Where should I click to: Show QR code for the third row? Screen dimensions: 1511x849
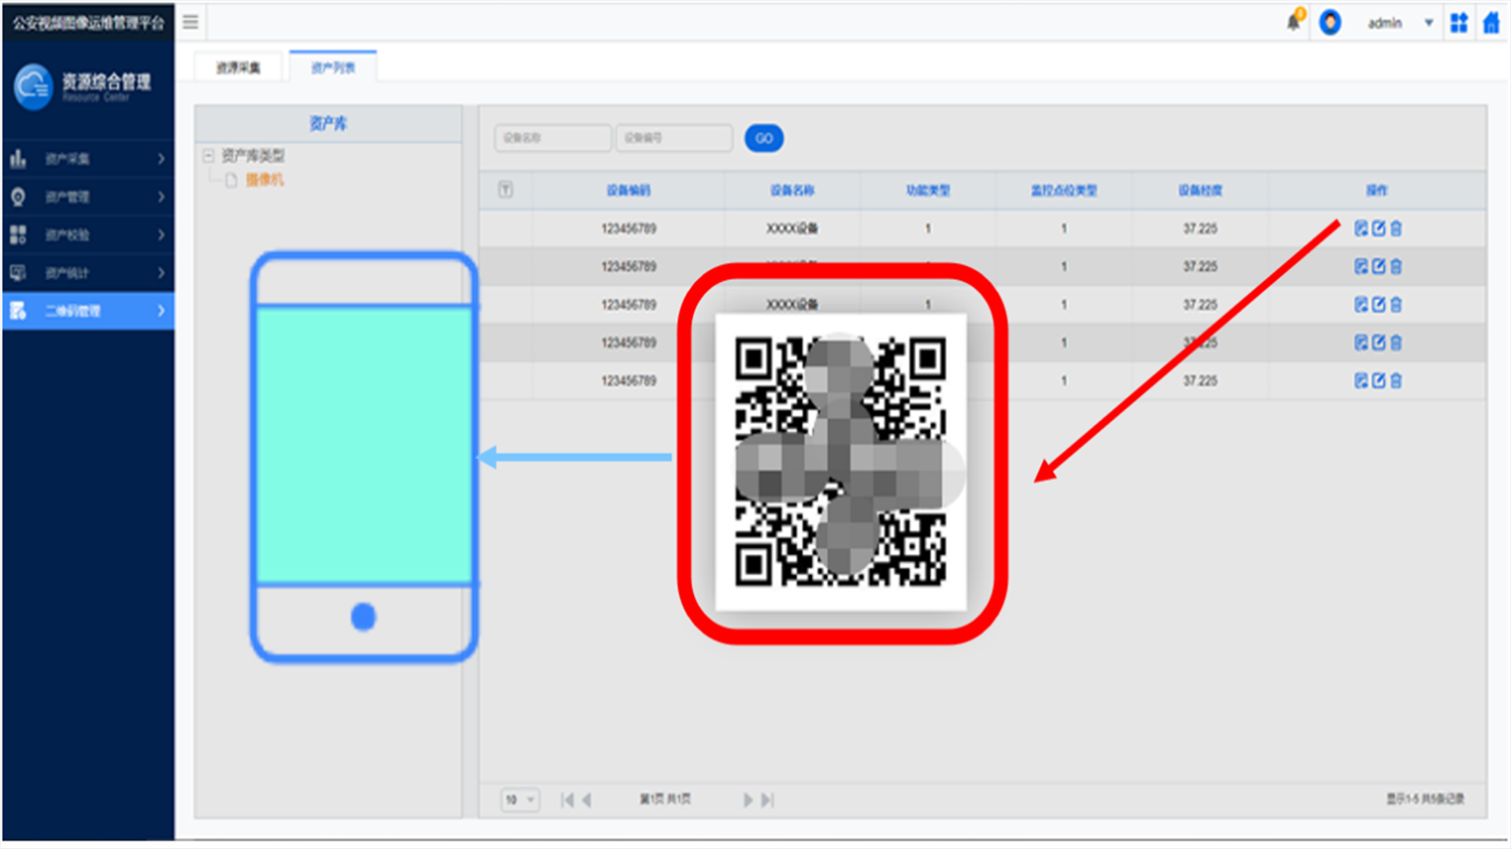point(1361,304)
